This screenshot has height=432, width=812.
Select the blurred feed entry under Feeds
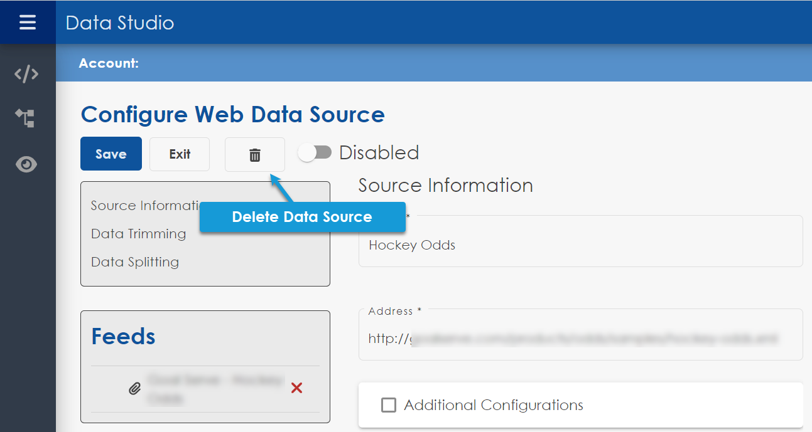[214, 389]
